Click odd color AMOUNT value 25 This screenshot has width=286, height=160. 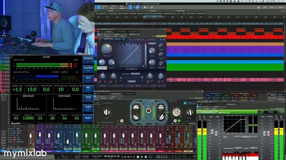point(40,118)
